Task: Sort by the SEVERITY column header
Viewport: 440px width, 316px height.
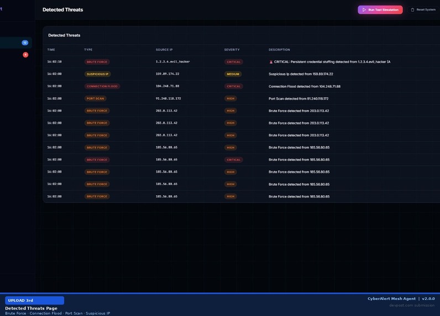Action: [x=232, y=50]
